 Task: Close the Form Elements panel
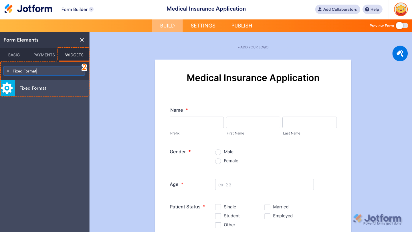[x=82, y=40]
